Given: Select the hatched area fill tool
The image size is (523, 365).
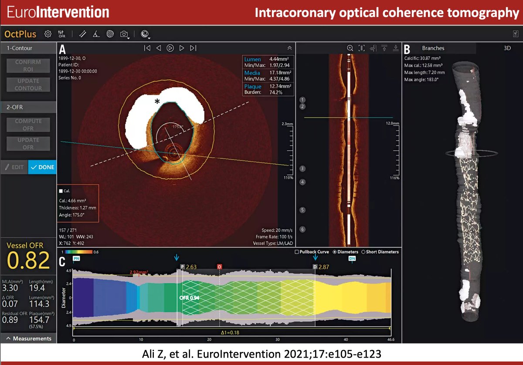Looking at the screenshot, I should [111, 34].
